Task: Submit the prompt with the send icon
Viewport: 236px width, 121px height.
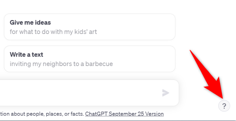Action: (166, 93)
